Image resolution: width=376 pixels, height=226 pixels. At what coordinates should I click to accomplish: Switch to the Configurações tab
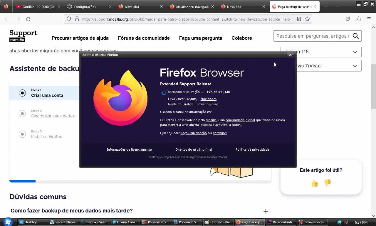(x=90, y=6)
